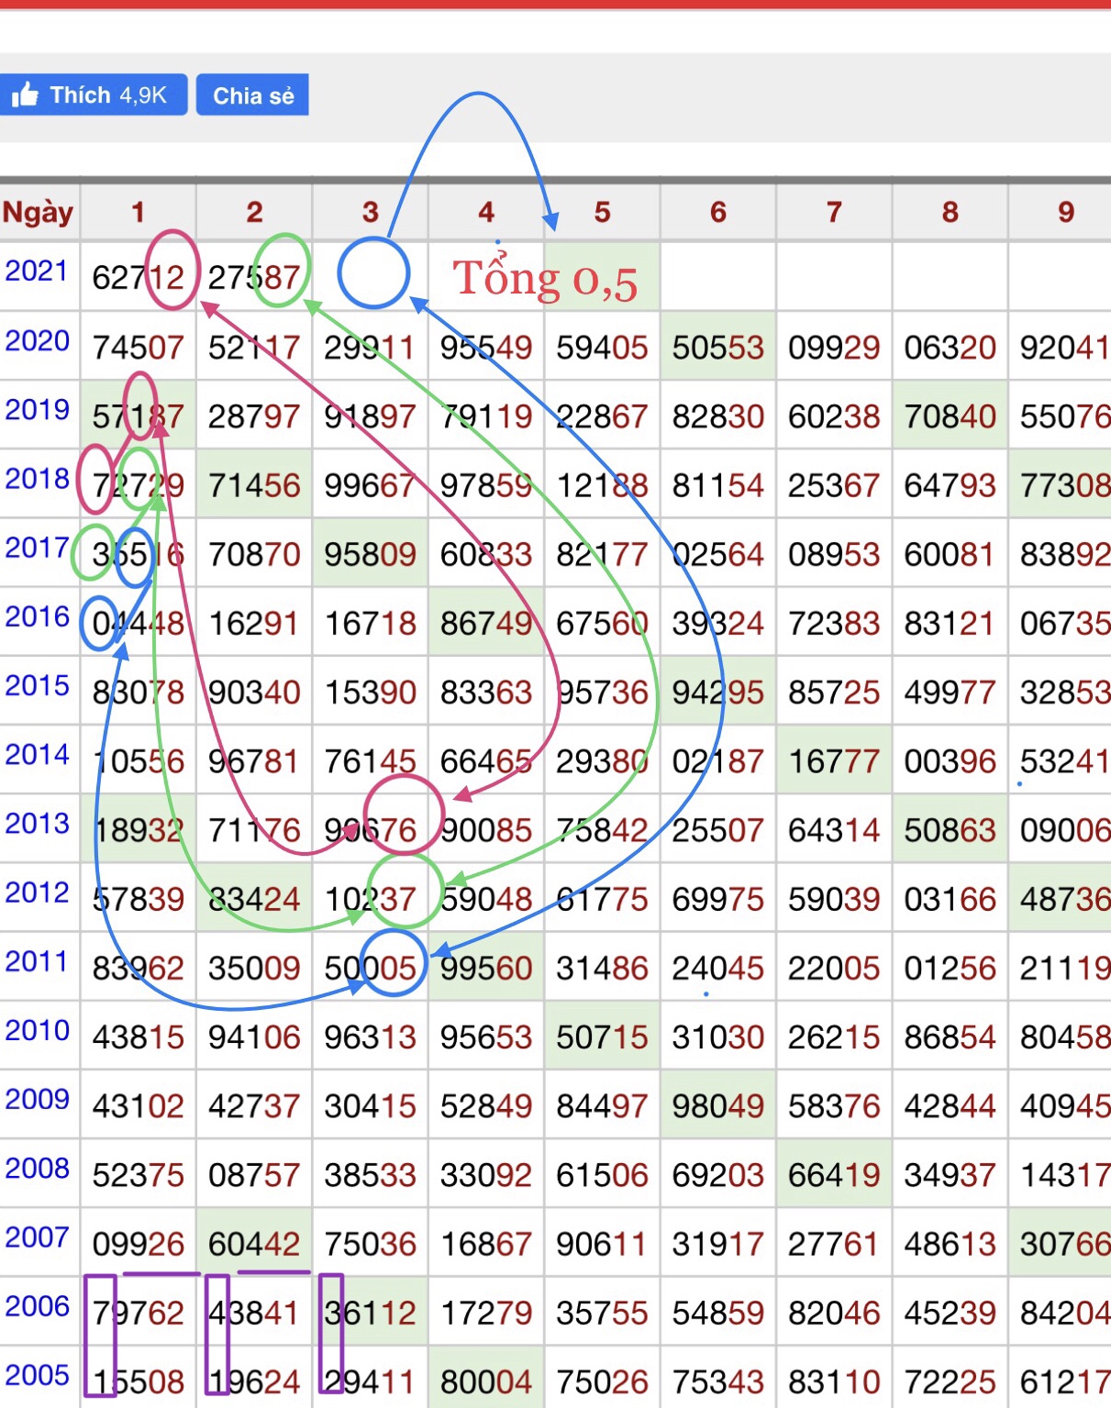1111x1408 pixels.
Task: Go to the 2010 year link
Action: point(37,1031)
